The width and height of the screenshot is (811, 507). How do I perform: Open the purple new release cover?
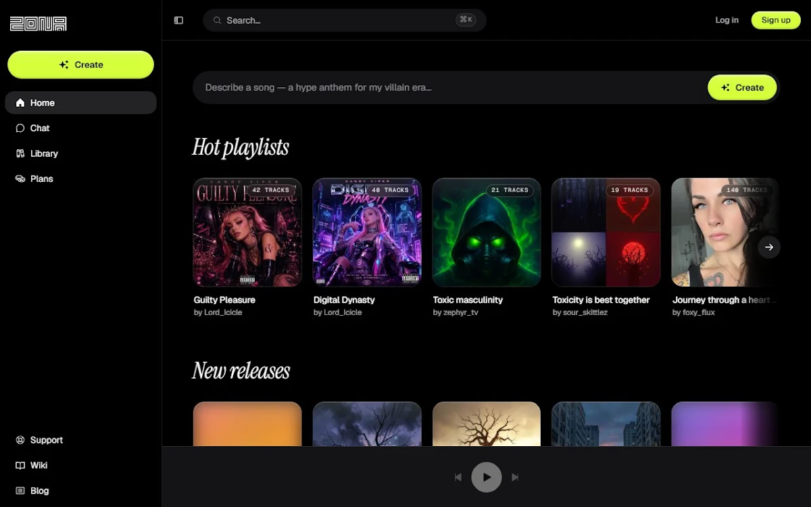(x=725, y=424)
